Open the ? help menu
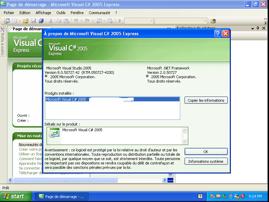Screen dimensions: 269x202 click(x=116, y=13)
